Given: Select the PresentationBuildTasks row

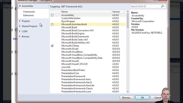Looking at the screenshot, I should [88, 70].
